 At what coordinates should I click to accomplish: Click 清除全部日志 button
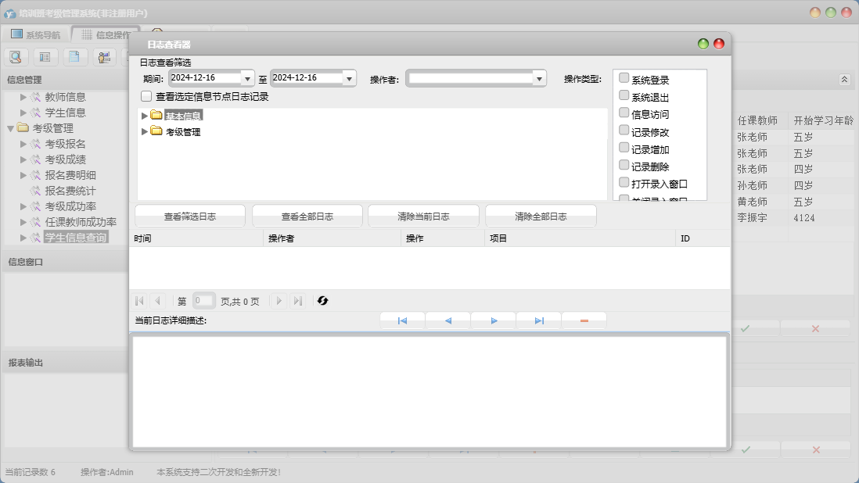(541, 216)
